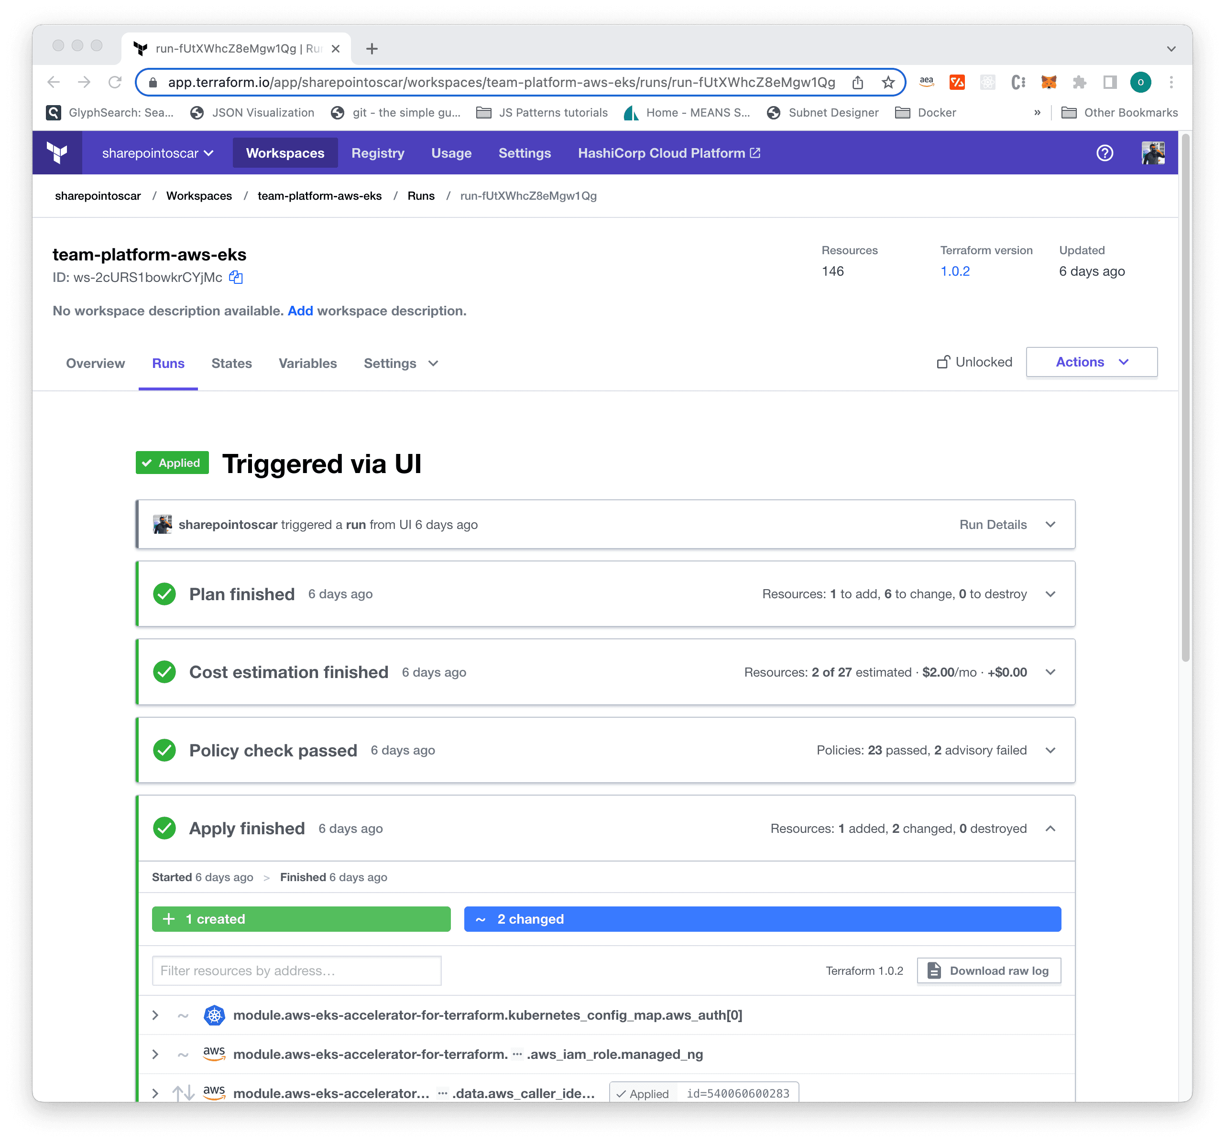Open the help question mark icon
This screenshot has width=1225, height=1142.
(1104, 153)
